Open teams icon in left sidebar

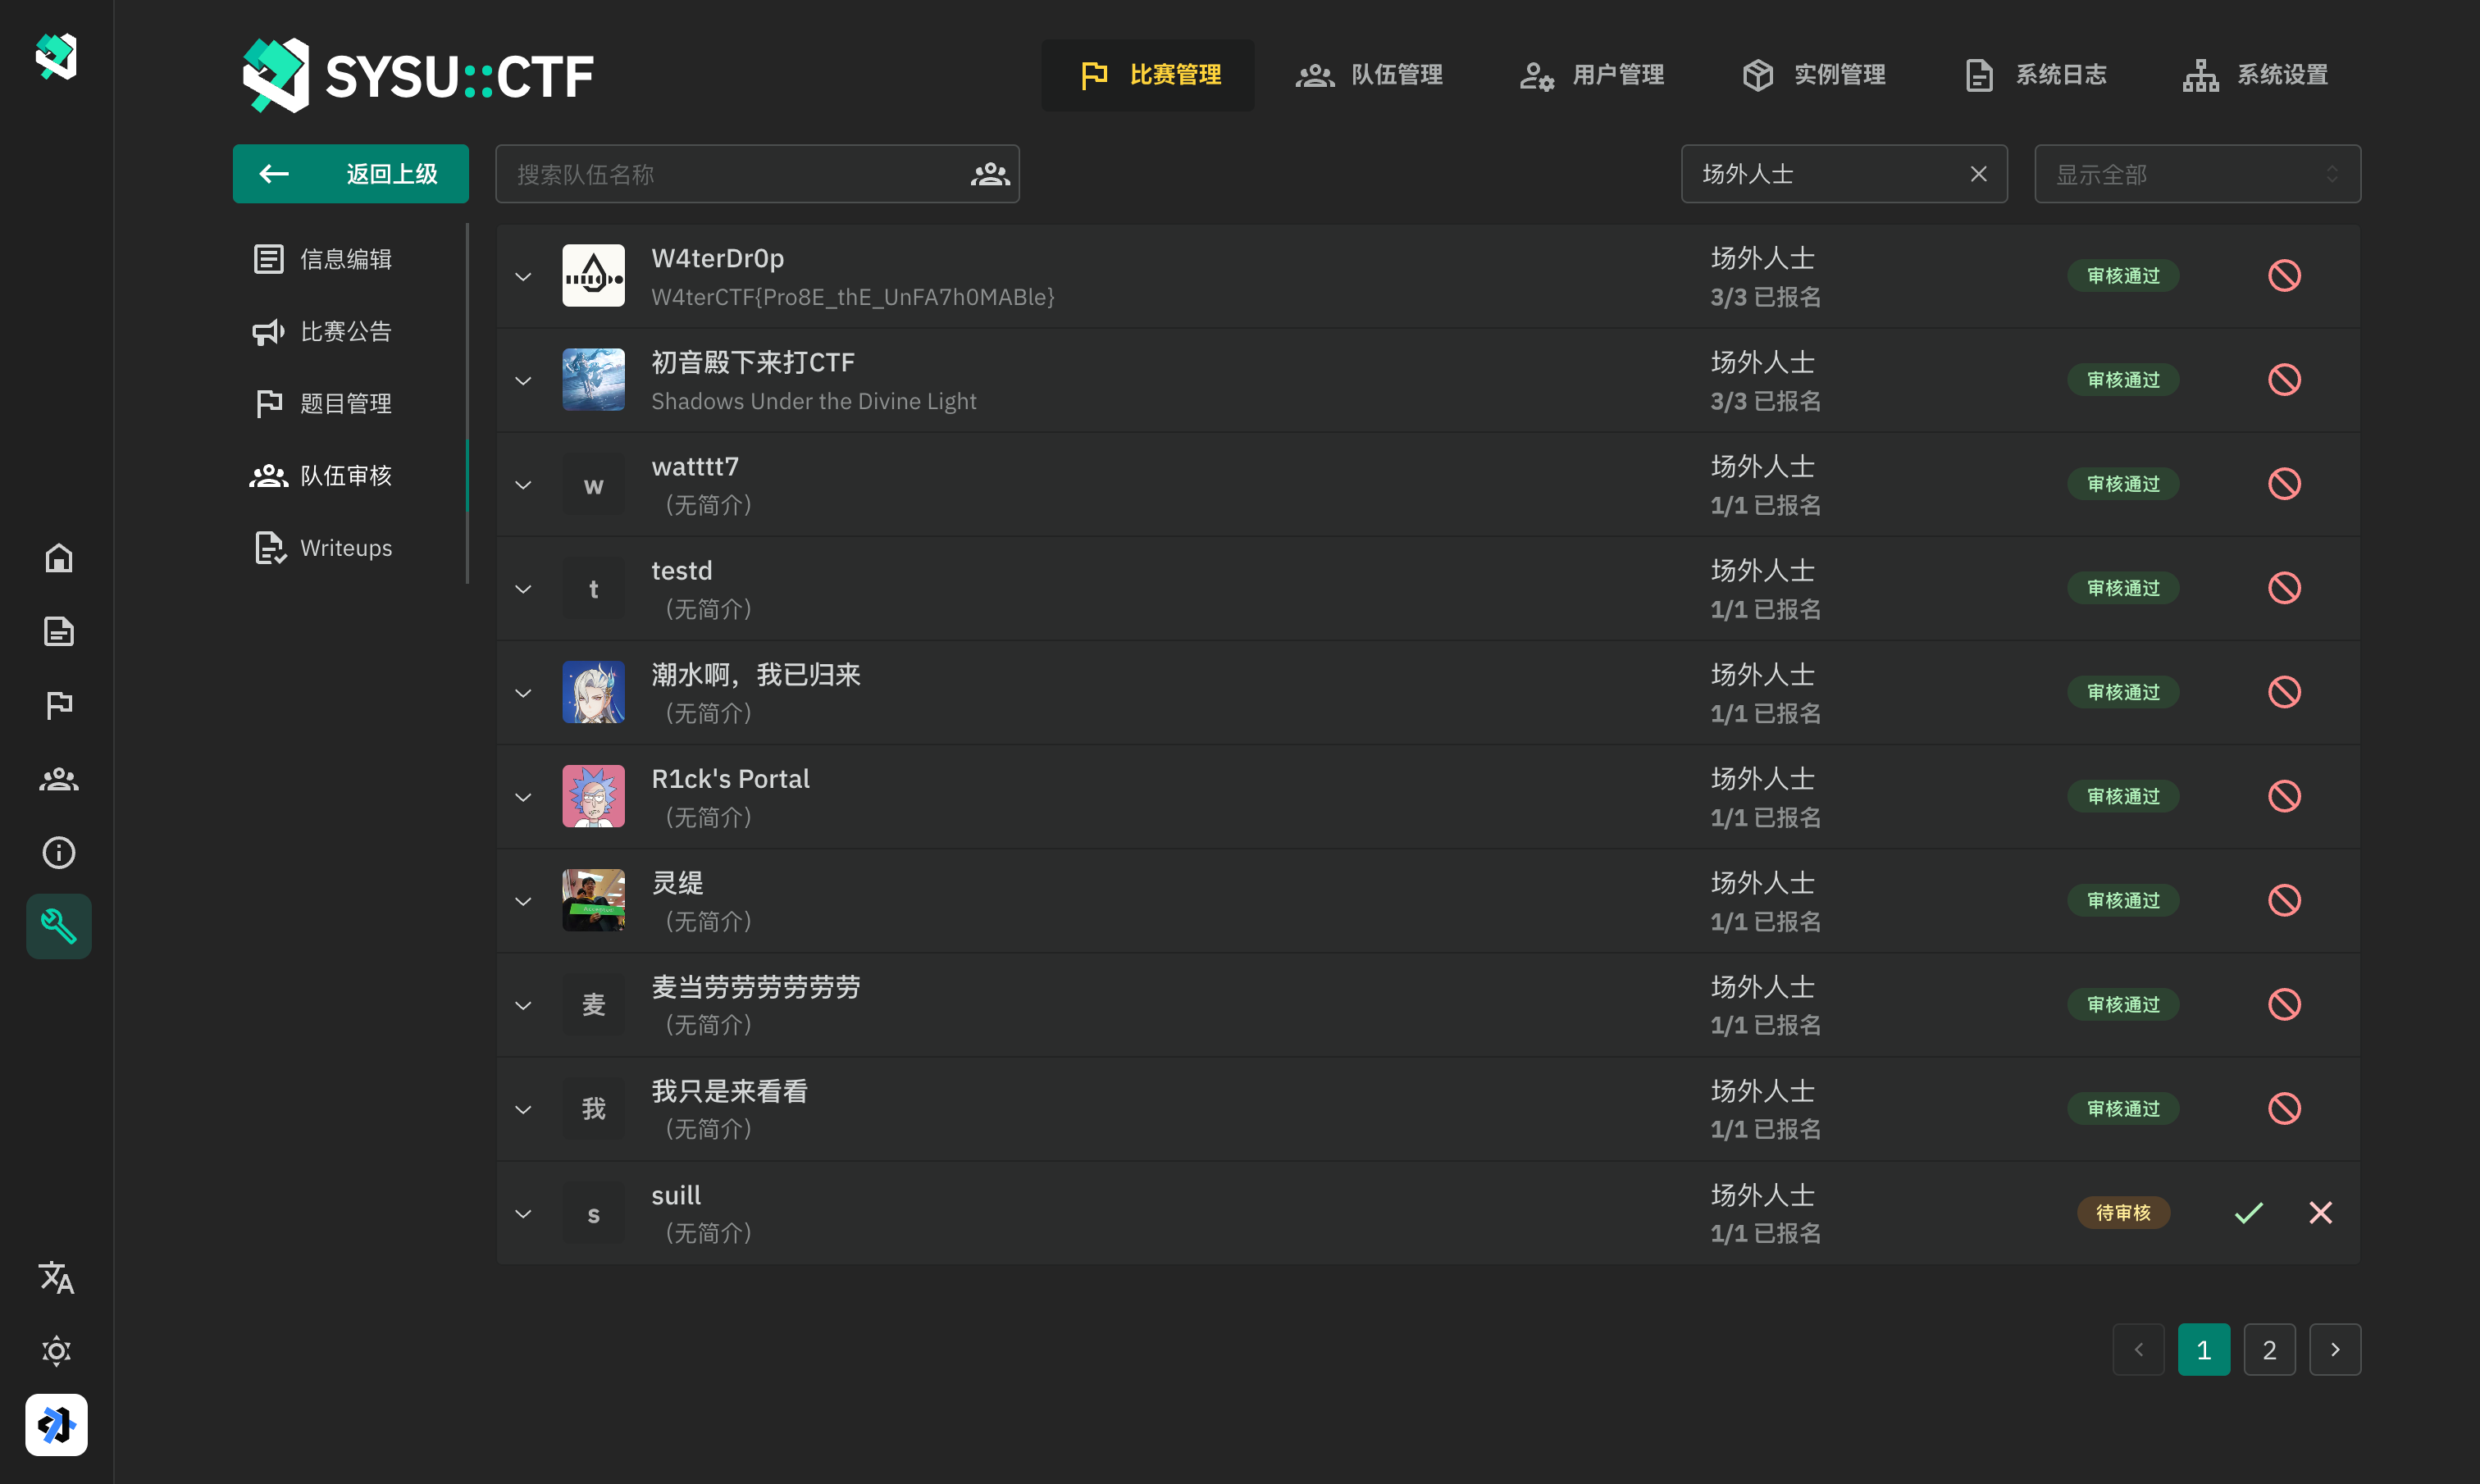pyautogui.click(x=58, y=779)
